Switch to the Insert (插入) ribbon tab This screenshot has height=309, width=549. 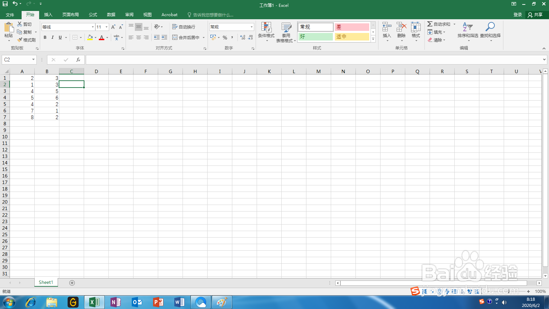click(x=48, y=15)
